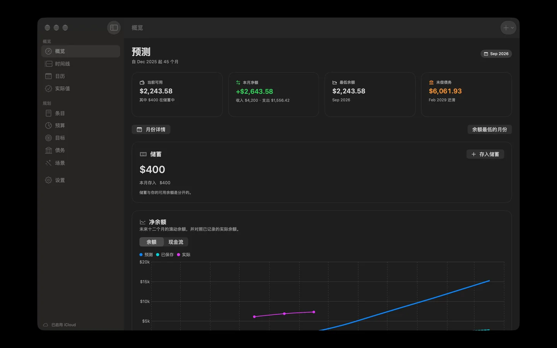557x348 pixels.
Task: Go to 目标 in the sidebar
Action: (80, 138)
